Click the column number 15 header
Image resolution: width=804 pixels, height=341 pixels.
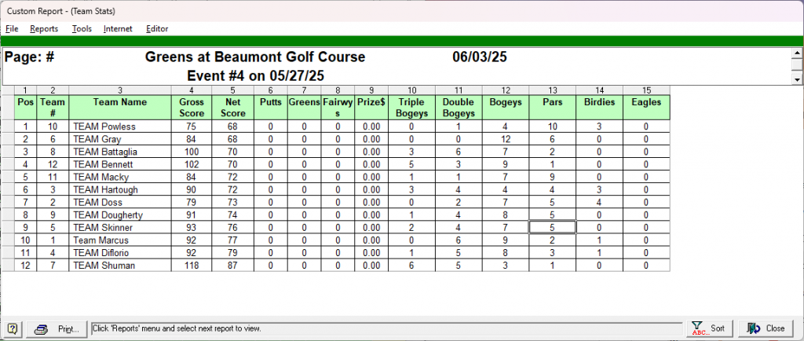click(x=646, y=90)
